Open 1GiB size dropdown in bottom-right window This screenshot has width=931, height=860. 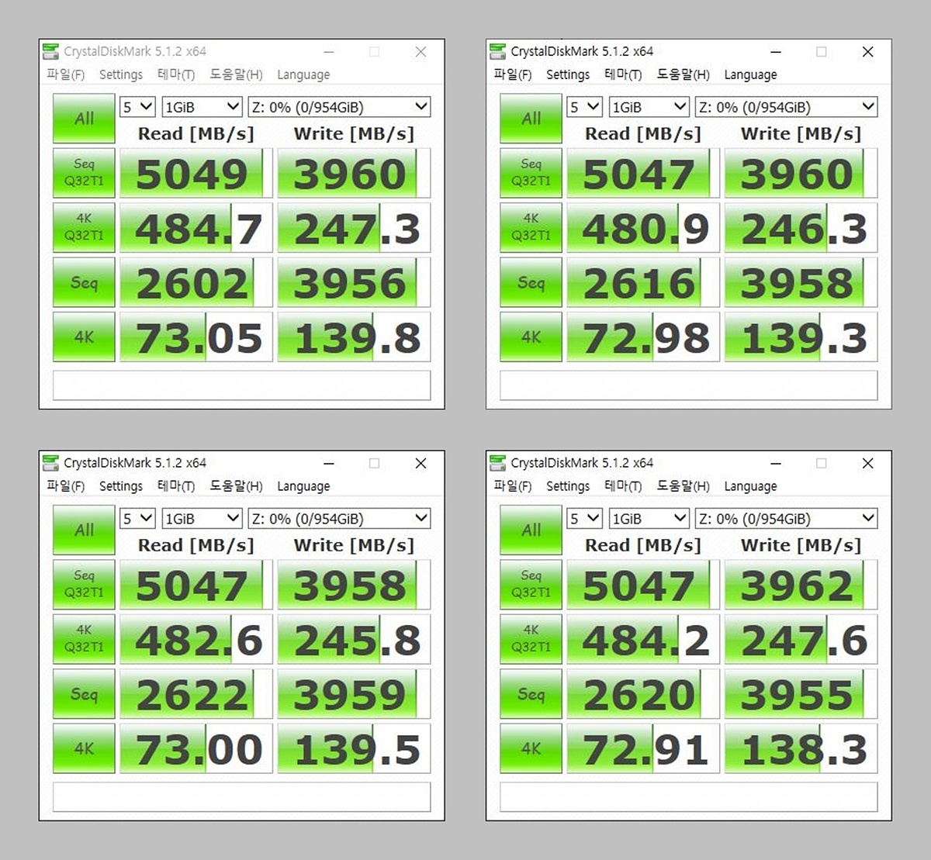click(649, 518)
